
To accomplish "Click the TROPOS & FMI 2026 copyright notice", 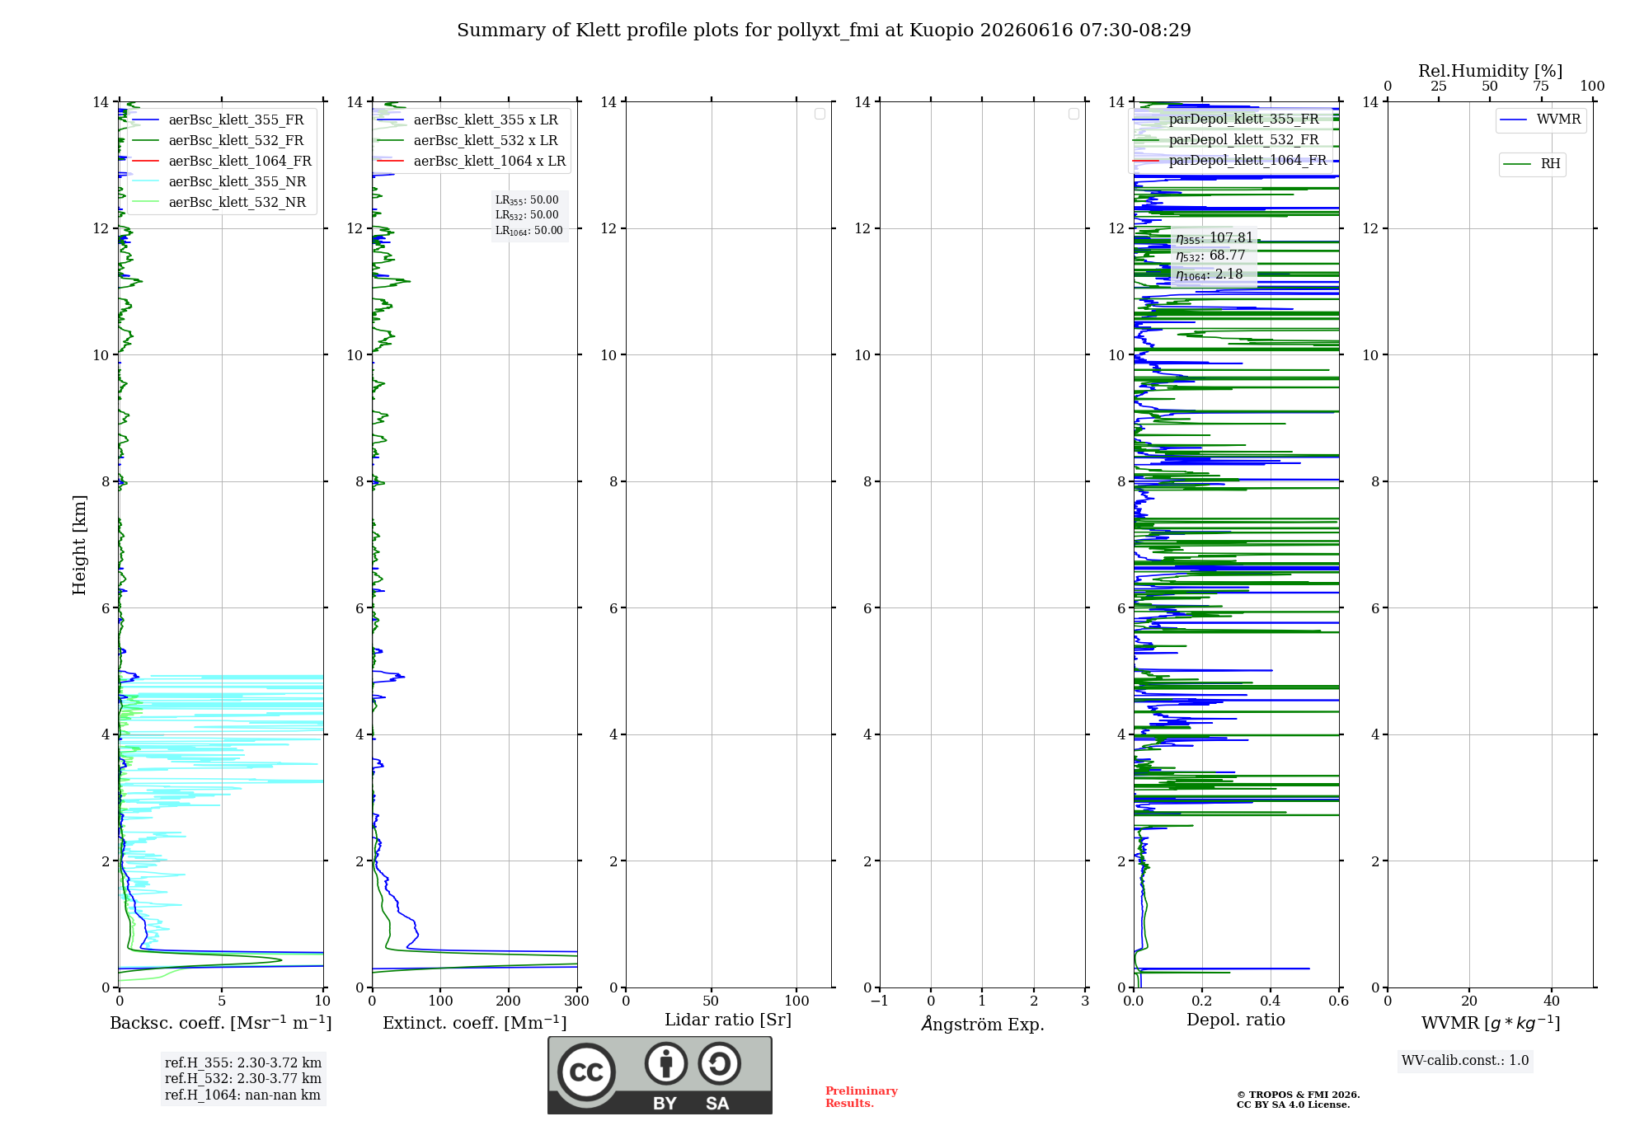I will click(x=1298, y=1100).
